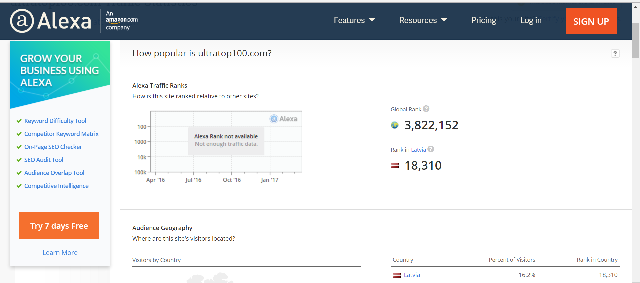Open the SEO Audit Tool link
The image size is (640, 283).
coord(44,160)
